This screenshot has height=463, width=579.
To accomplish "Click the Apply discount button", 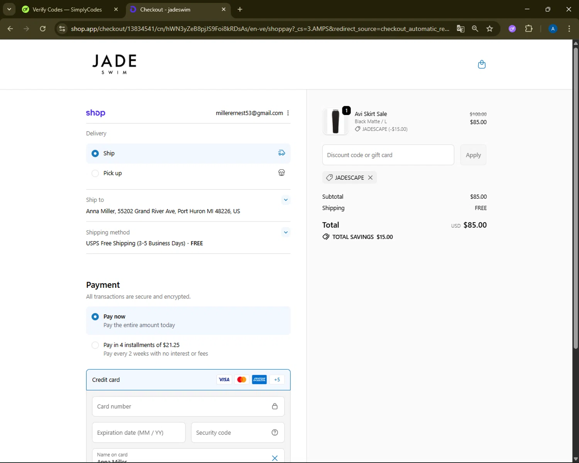I will pyautogui.click(x=473, y=155).
